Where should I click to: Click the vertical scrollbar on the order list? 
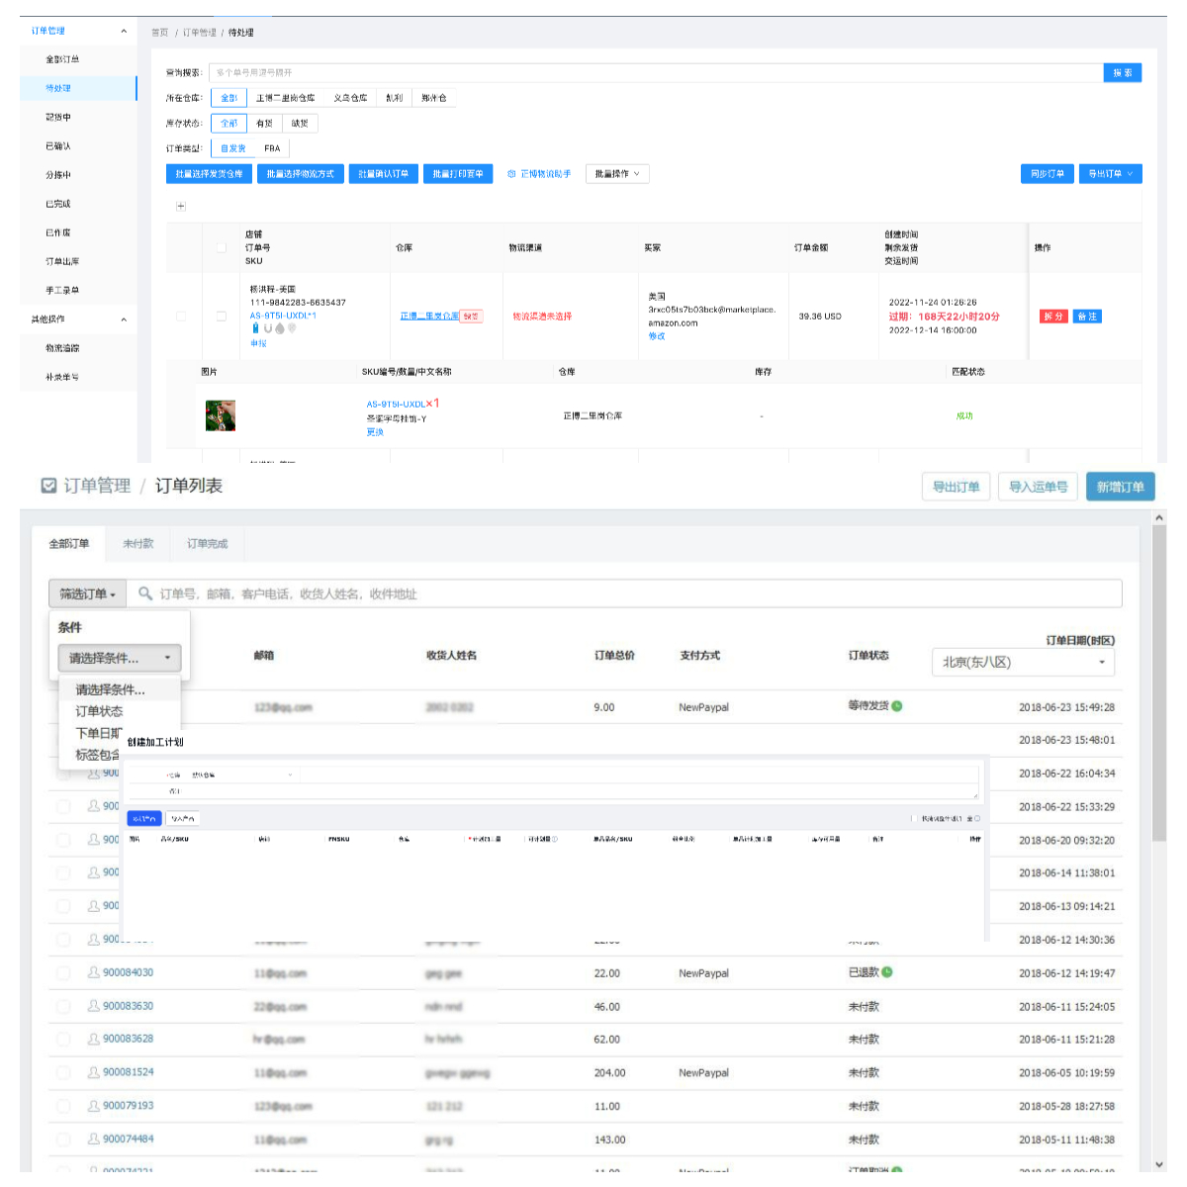point(1159,683)
